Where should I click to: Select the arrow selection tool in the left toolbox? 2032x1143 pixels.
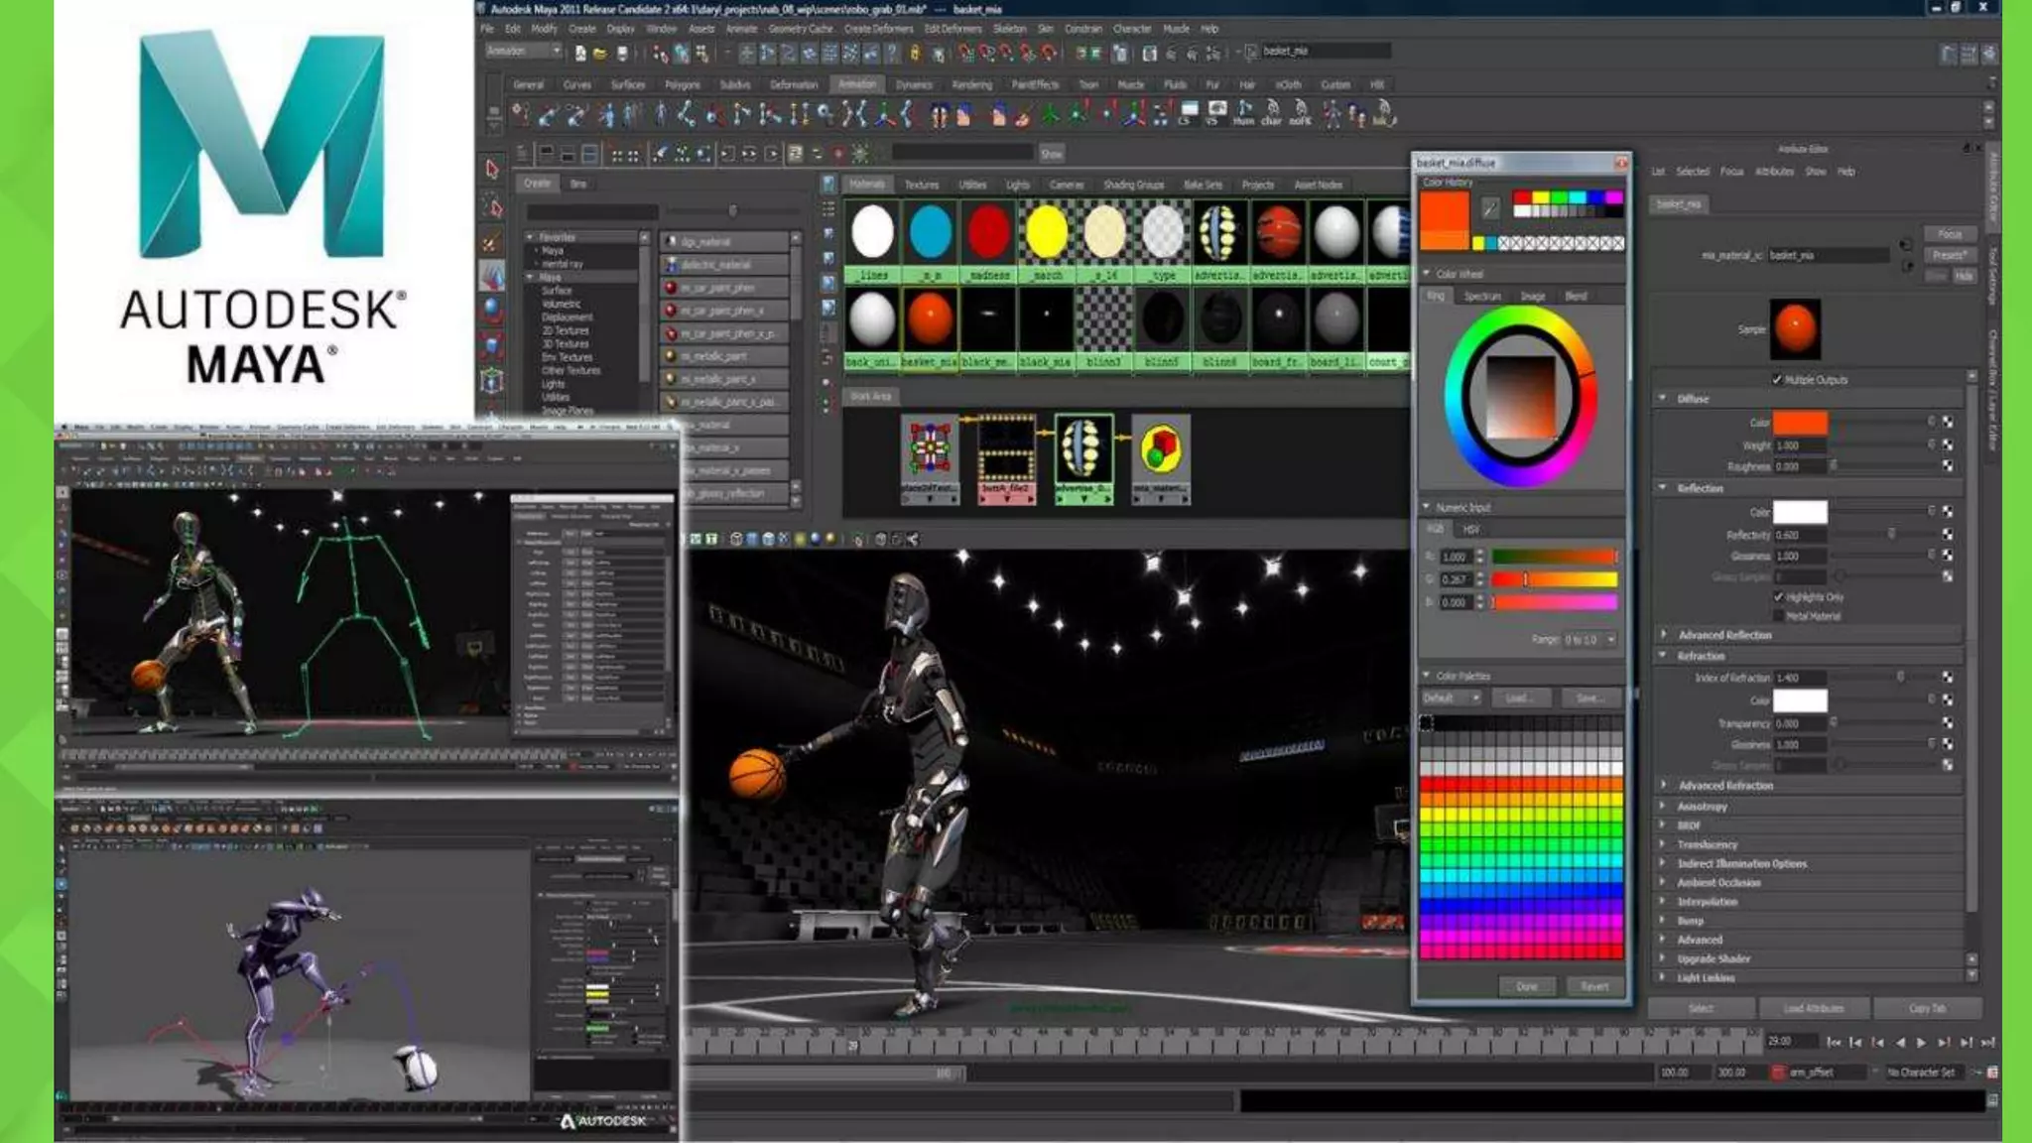pos(492,170)
